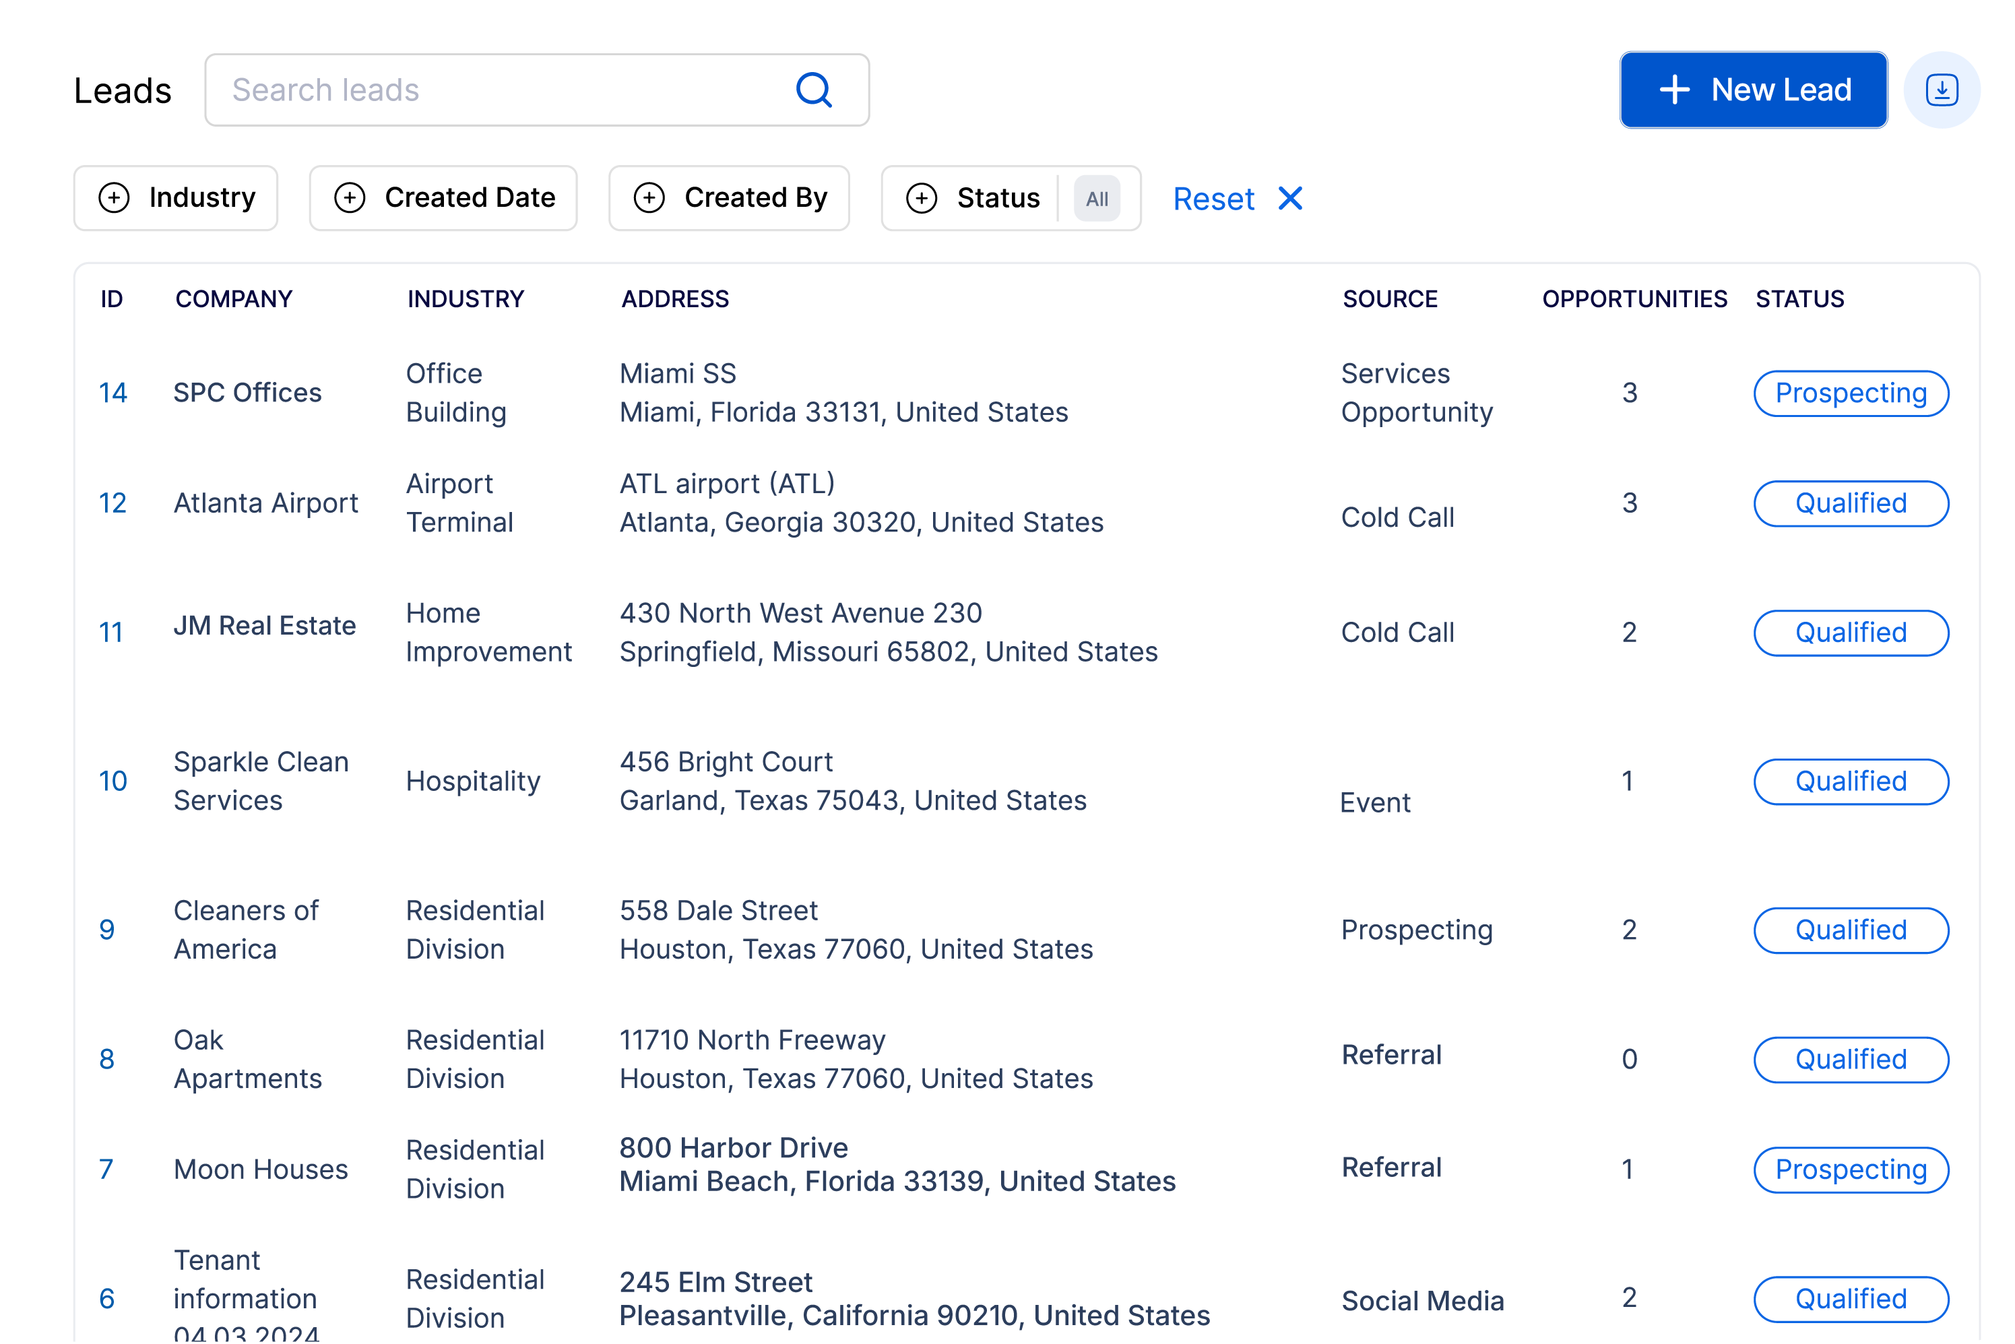
Task: Click address 430 North West Avenue 230
Action: [800, 614]
